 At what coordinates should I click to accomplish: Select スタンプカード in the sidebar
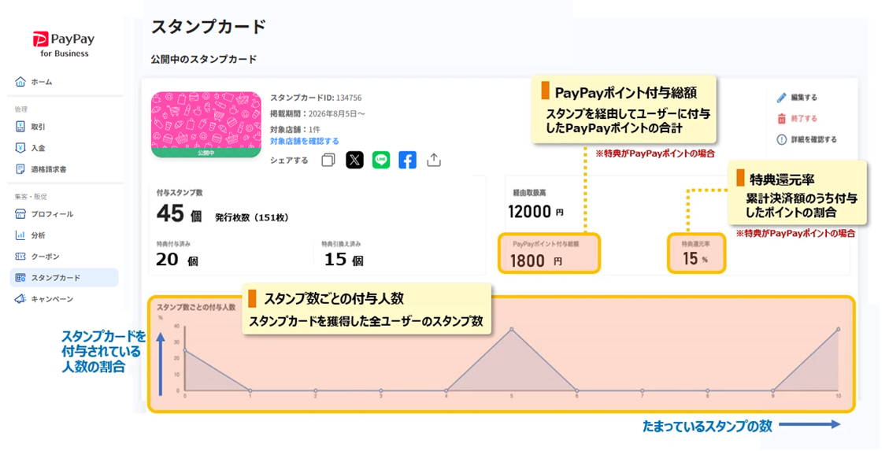64,278
